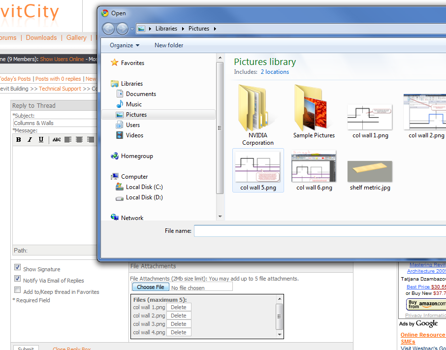Screen dimensions: 446x350
Task: Select Network in navigation pane
Action: point(127,218)
